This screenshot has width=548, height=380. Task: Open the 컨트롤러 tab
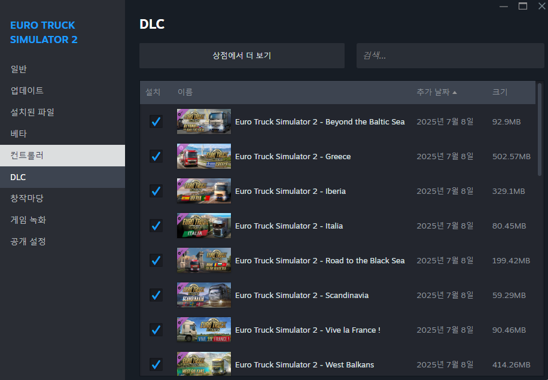click(63, 156)
